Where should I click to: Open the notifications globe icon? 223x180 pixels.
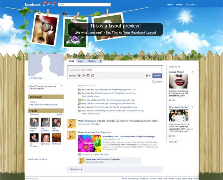pos(53,4)
